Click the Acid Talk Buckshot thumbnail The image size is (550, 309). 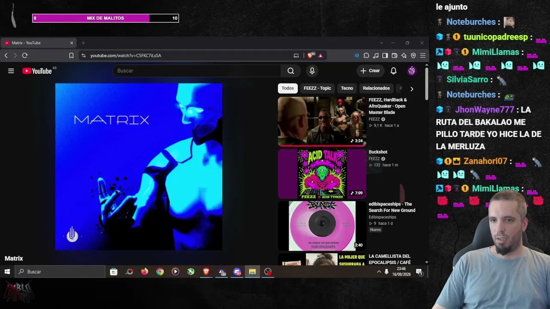[322, 174]
